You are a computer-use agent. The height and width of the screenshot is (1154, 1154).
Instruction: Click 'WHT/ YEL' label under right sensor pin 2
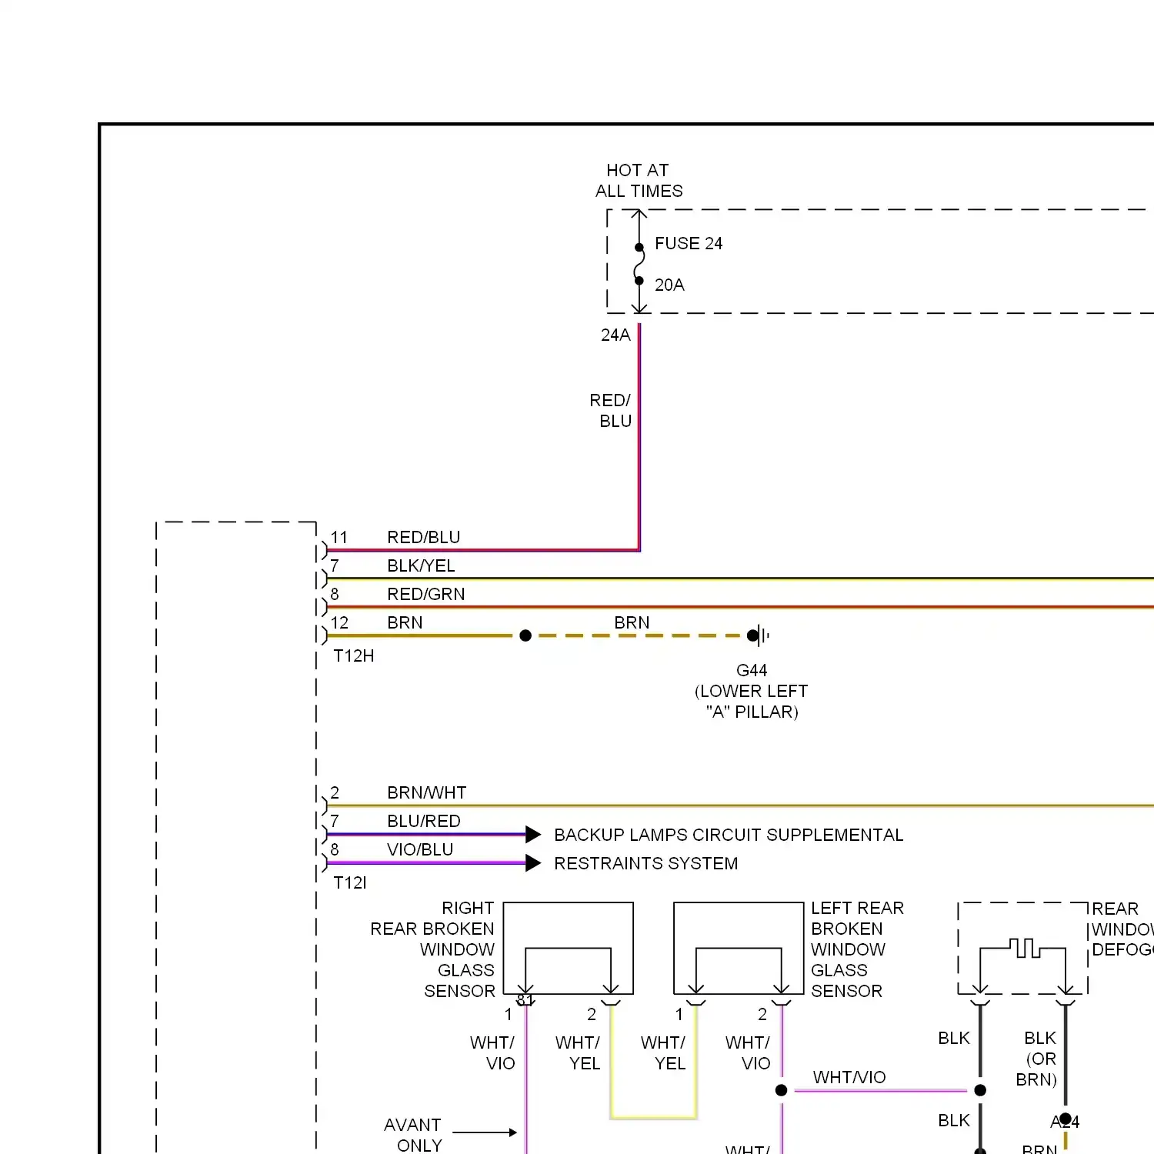pos(578,1053)
